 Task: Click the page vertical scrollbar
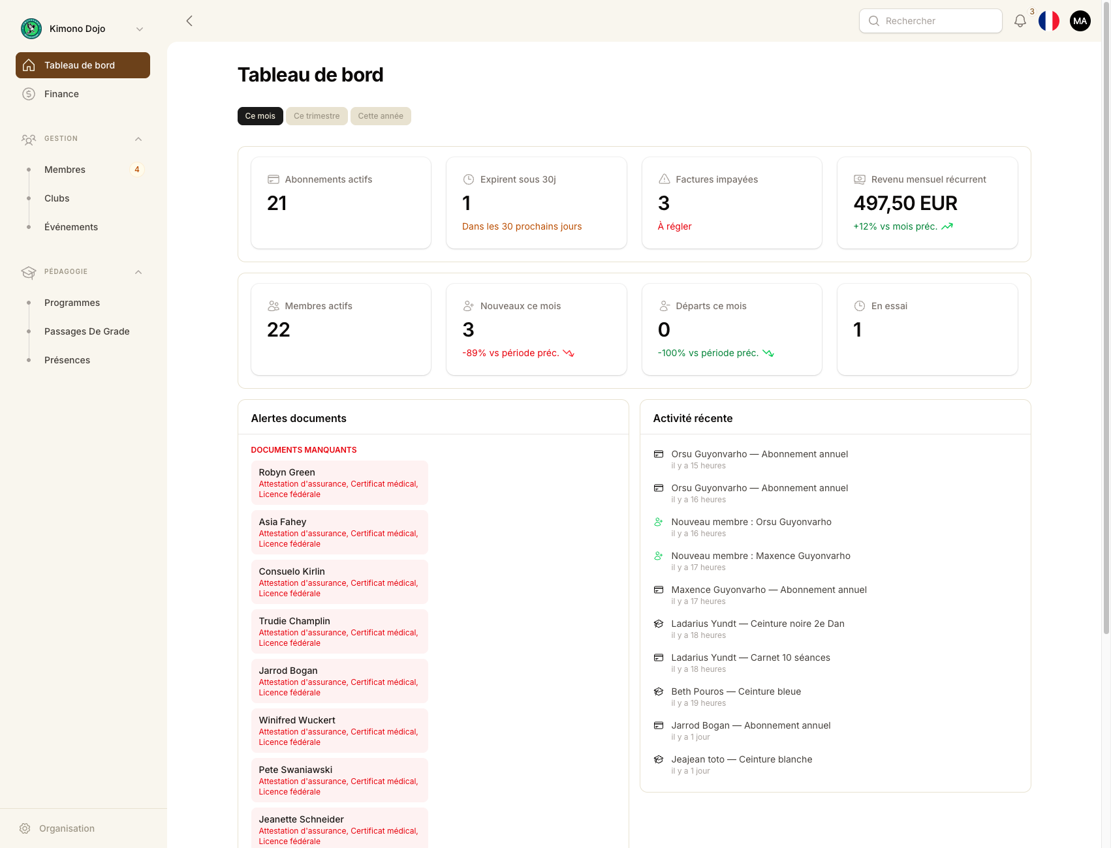1106,326
